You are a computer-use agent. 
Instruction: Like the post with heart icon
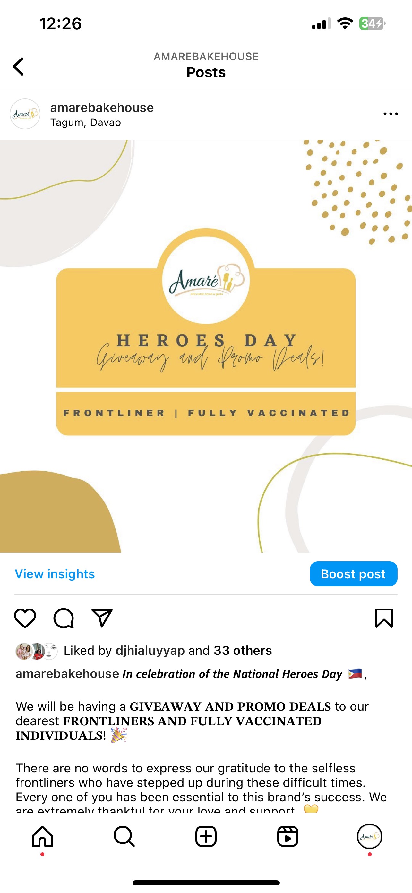pos(25,618)
